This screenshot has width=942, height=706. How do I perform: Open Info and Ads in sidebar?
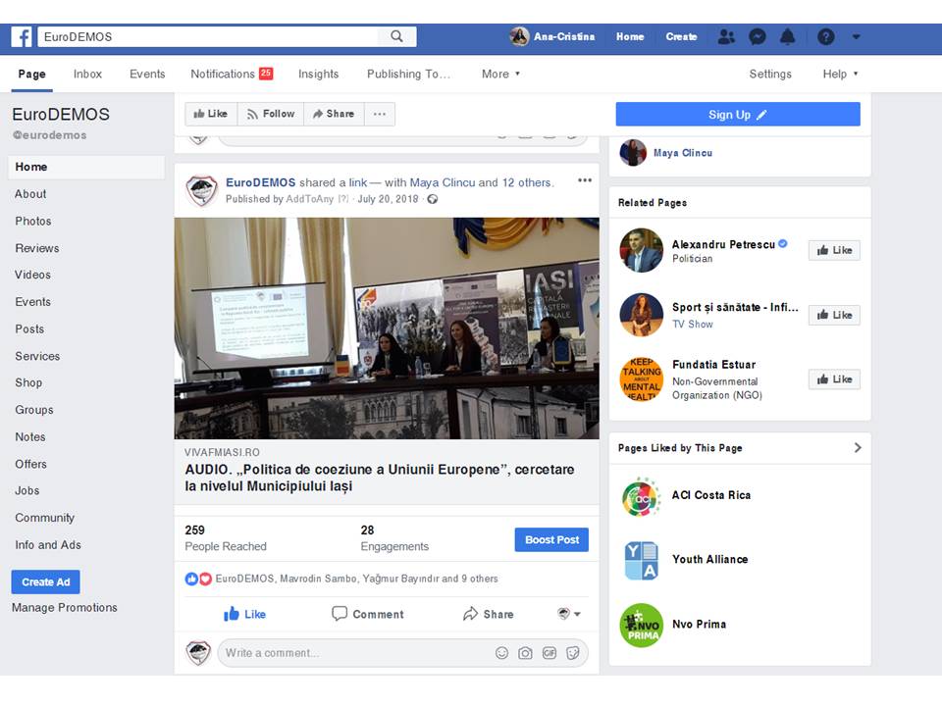(48, 544)
